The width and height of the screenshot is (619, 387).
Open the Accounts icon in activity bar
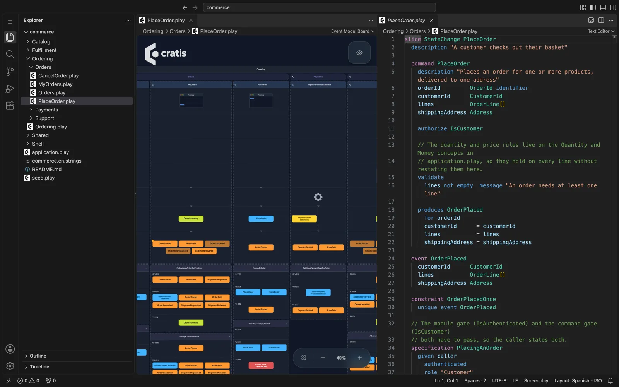[x=10, y=349]
